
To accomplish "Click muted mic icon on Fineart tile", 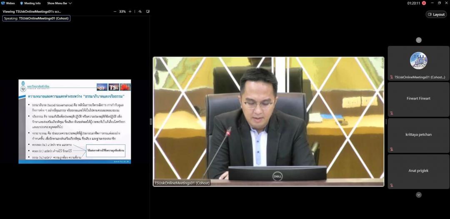I will [x=392, y=113].
